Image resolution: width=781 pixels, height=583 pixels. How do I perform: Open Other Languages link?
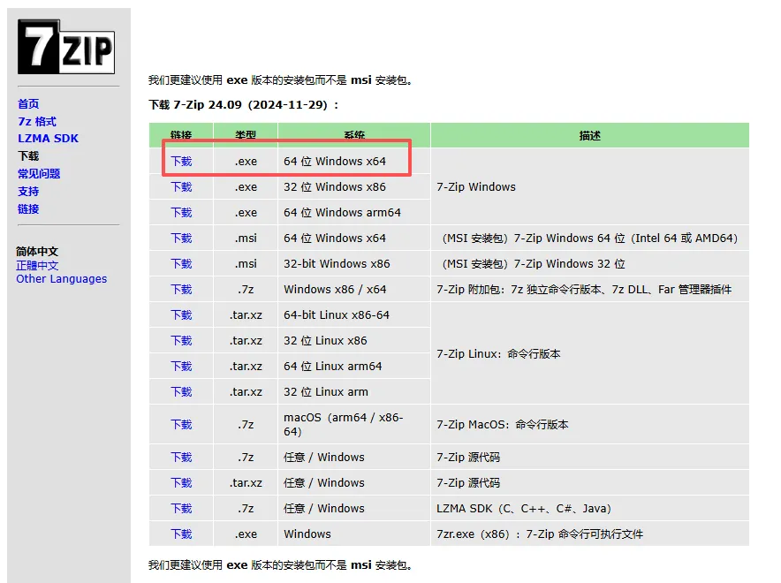(61, 279)
